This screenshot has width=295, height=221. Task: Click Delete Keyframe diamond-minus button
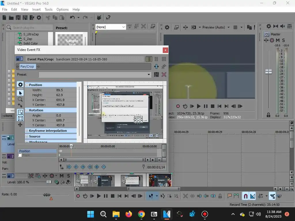pos(104,167)
